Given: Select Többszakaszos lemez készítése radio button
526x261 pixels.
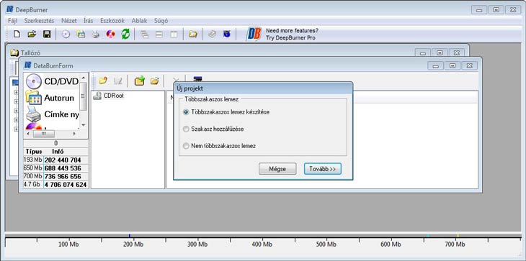Looking at the screenshot, I should click(x=186, y=112).
